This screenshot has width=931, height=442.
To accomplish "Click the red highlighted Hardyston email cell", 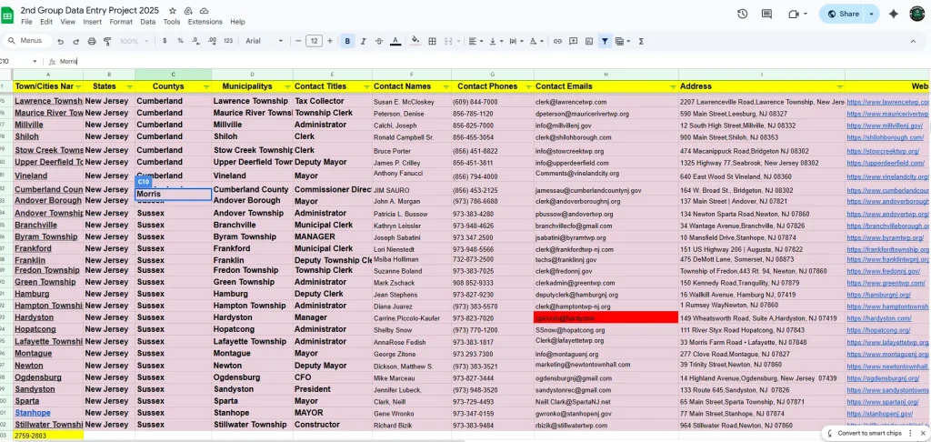I will coord(606,317).
